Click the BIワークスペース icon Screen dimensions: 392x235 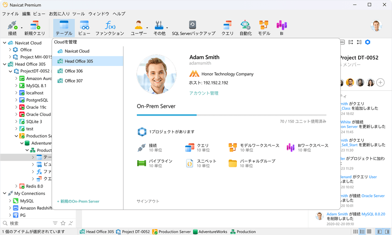pos(290,147)
